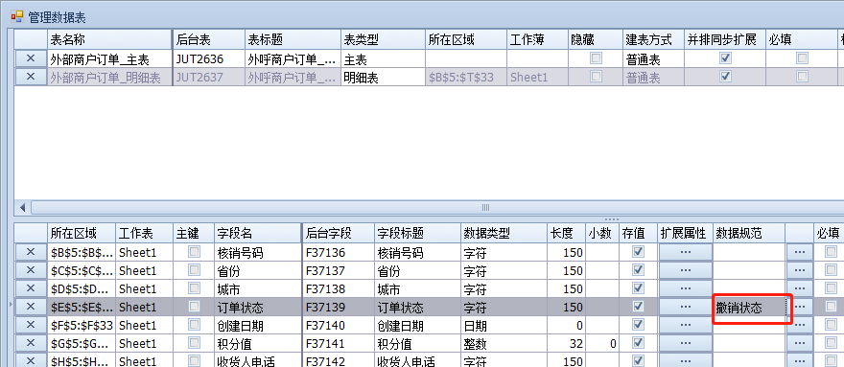Select length value 32 for 积分值
Viewport: 844px width, 367px height.
coord(566,344)
